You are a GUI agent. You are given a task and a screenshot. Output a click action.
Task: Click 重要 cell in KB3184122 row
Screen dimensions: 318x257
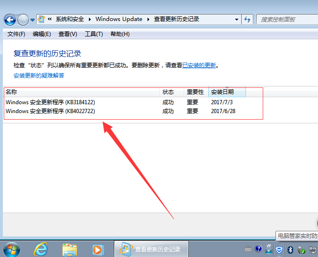192,102
